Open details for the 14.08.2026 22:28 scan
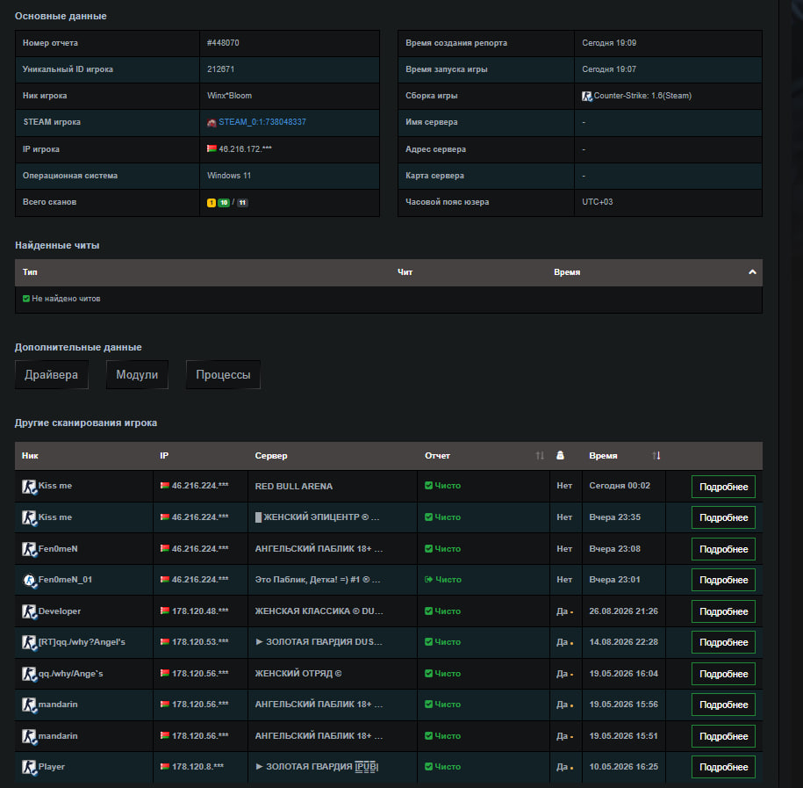This screenshot has height=788, width=803. point(723,642)
